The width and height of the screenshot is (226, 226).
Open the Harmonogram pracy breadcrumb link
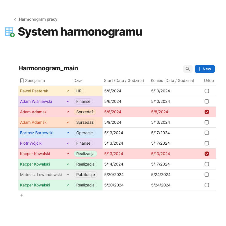pyautogui.click(x=38, y=19)
